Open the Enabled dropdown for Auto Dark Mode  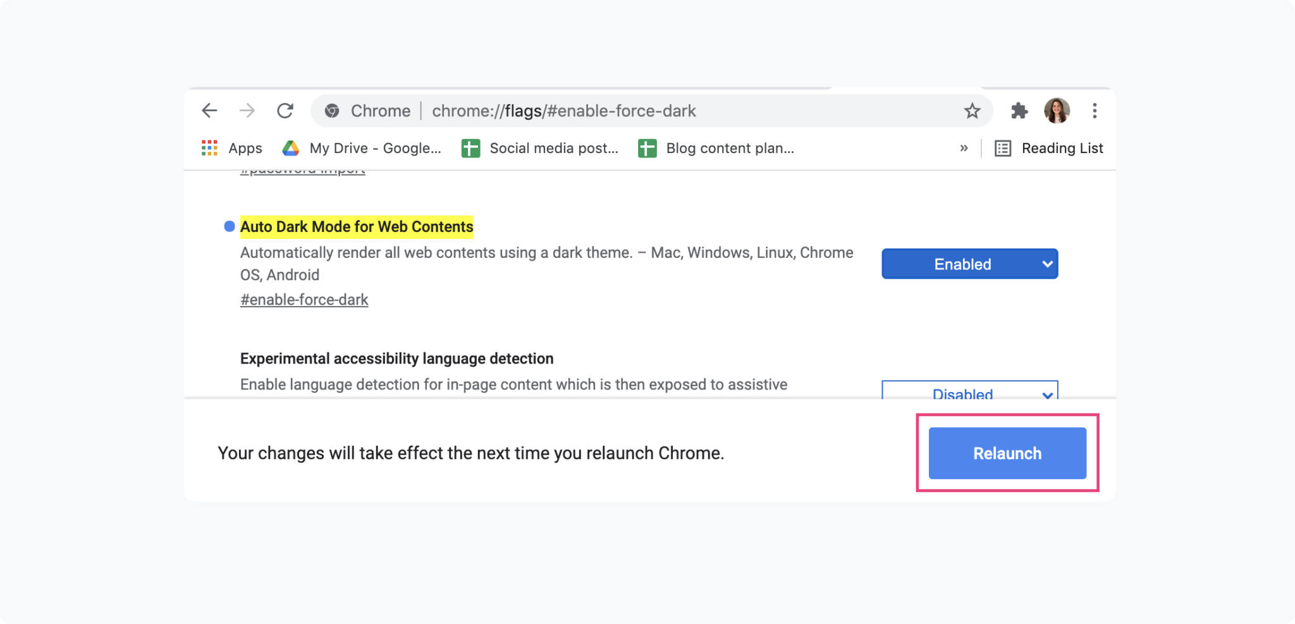[969, 264]
